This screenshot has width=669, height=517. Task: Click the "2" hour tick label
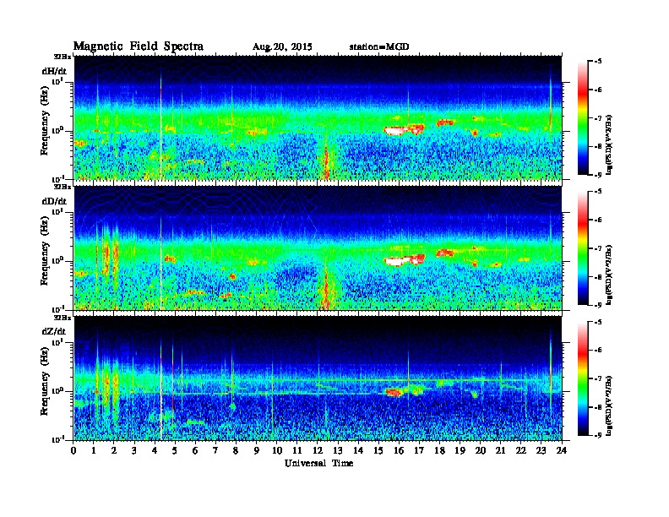point(114,451)
